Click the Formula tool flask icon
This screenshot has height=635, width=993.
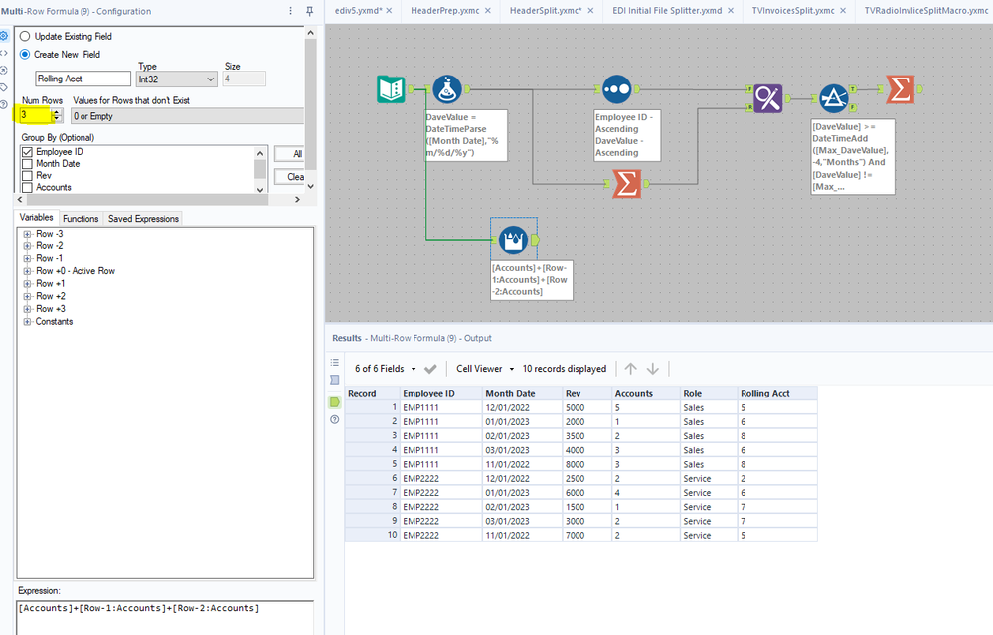(446, 89)
